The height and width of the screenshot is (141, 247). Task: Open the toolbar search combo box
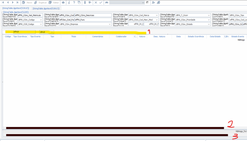(127, 2)
